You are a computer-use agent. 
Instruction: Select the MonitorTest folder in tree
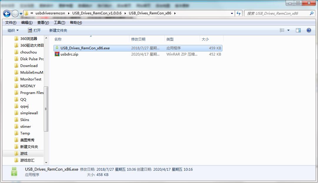pyautogui.click(x=31, y=79)
